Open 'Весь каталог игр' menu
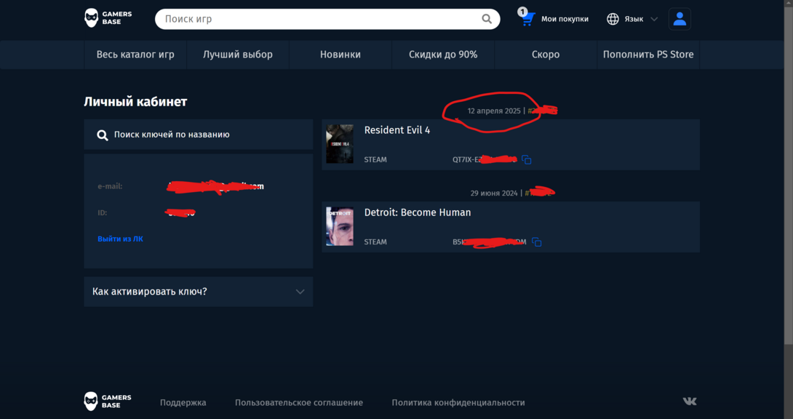The image size is (793, 419). pos(135,55)
